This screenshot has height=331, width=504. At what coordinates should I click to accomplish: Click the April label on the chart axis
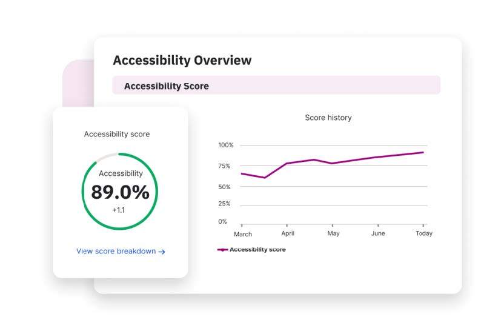[x=288, y=233]
